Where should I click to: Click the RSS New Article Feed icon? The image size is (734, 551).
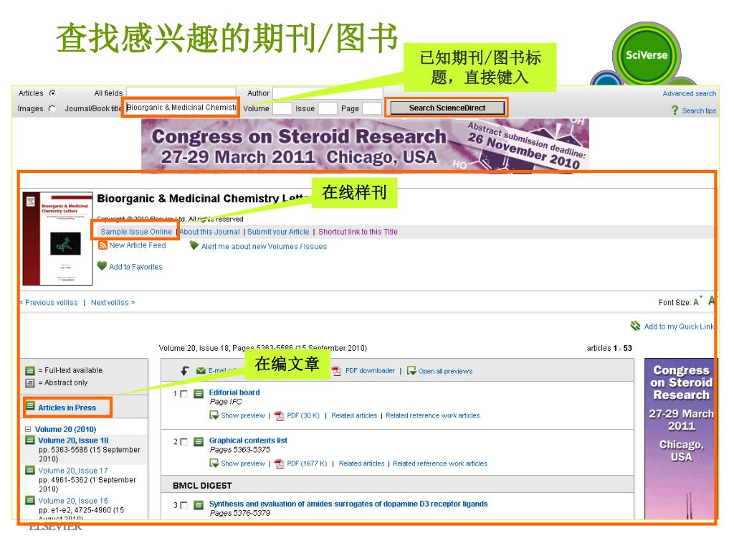(x=102, y=245)
